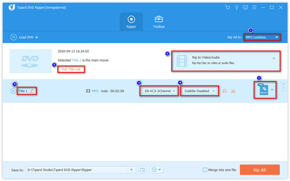Open the Full Title List link
This screenshot has width=290, height=181.
(x=71, y=69)
